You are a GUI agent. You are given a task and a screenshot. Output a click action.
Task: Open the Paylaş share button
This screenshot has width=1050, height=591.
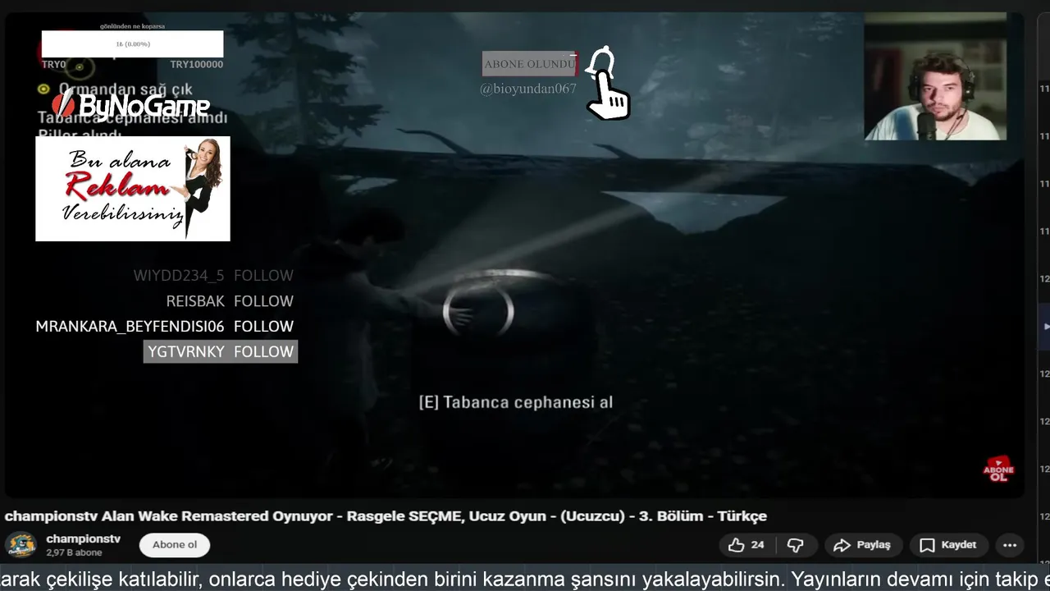click(862, 545)
